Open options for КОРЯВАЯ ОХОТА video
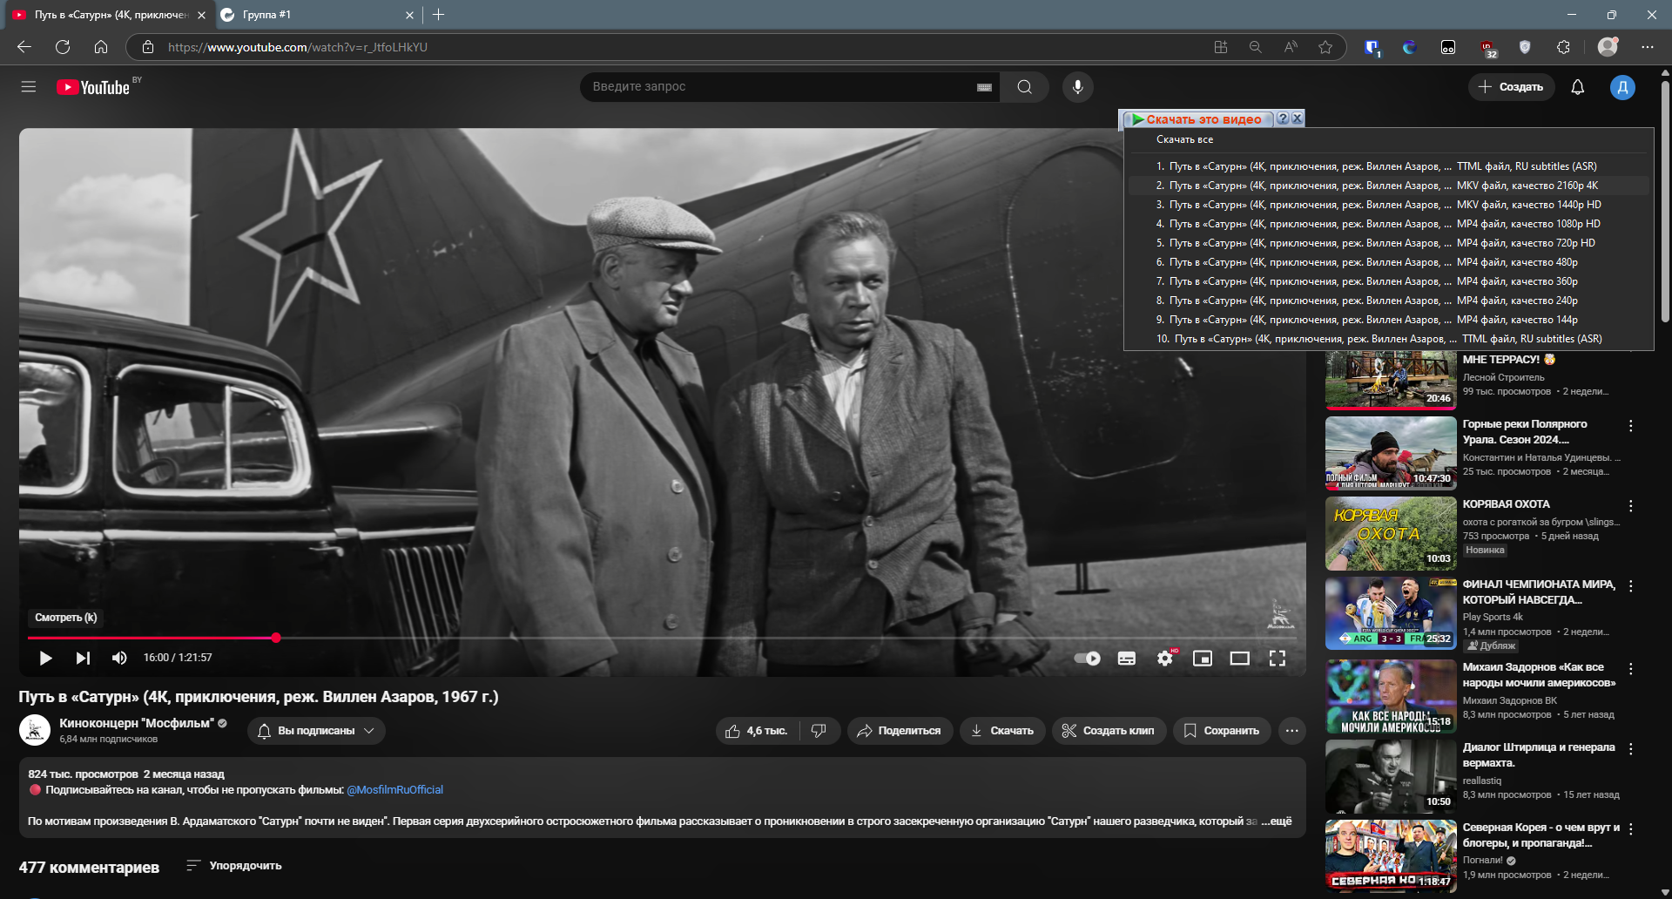This screenshot has height=899, width=1672. [1631, 506]
